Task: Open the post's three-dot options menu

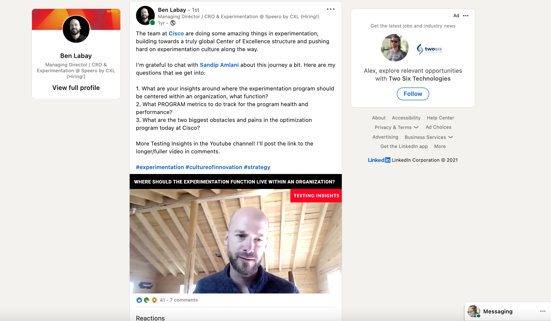Action: [331, 9]
